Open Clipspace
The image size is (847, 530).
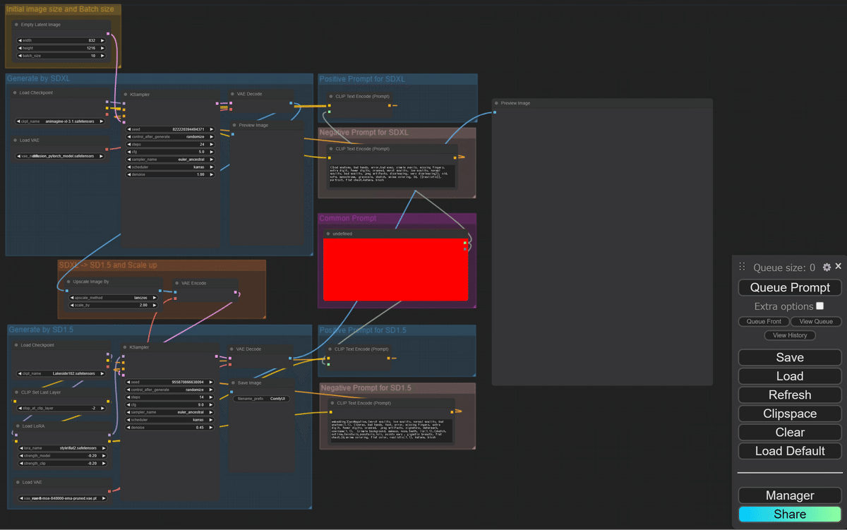point(790,414)
